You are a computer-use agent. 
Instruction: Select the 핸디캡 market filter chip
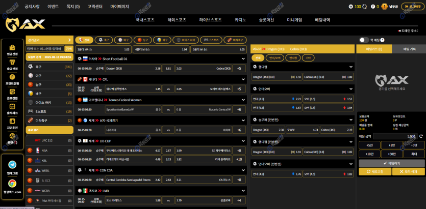(292, 58)
